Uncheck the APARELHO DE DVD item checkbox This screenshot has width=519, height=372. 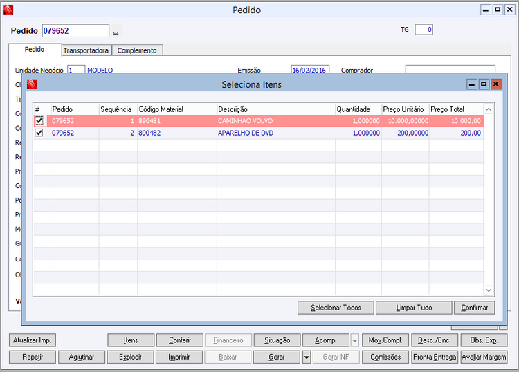39,133
